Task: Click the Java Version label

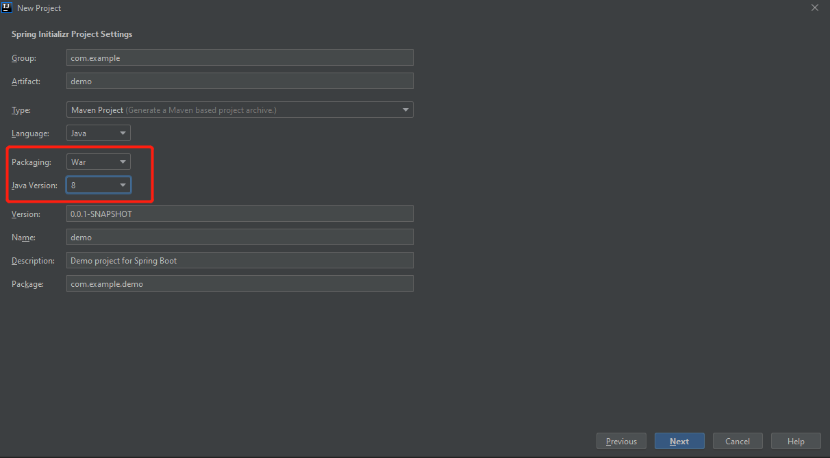Action: pos(34,186)
